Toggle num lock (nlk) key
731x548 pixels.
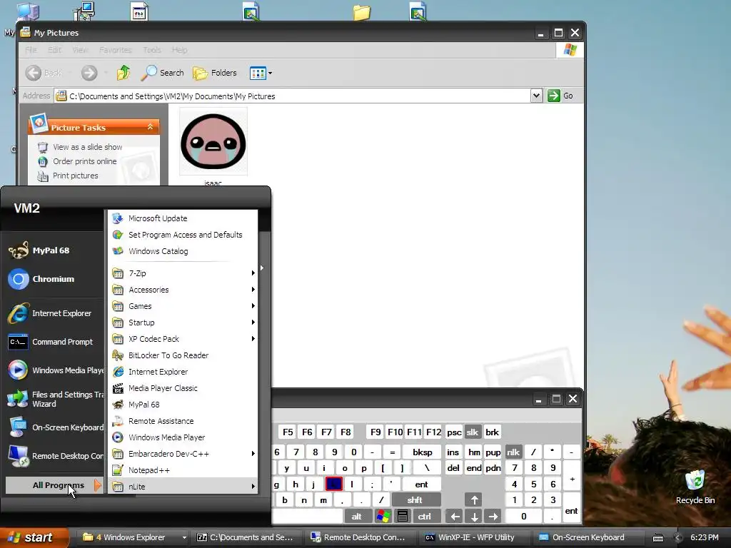click(x=513, y=452)
